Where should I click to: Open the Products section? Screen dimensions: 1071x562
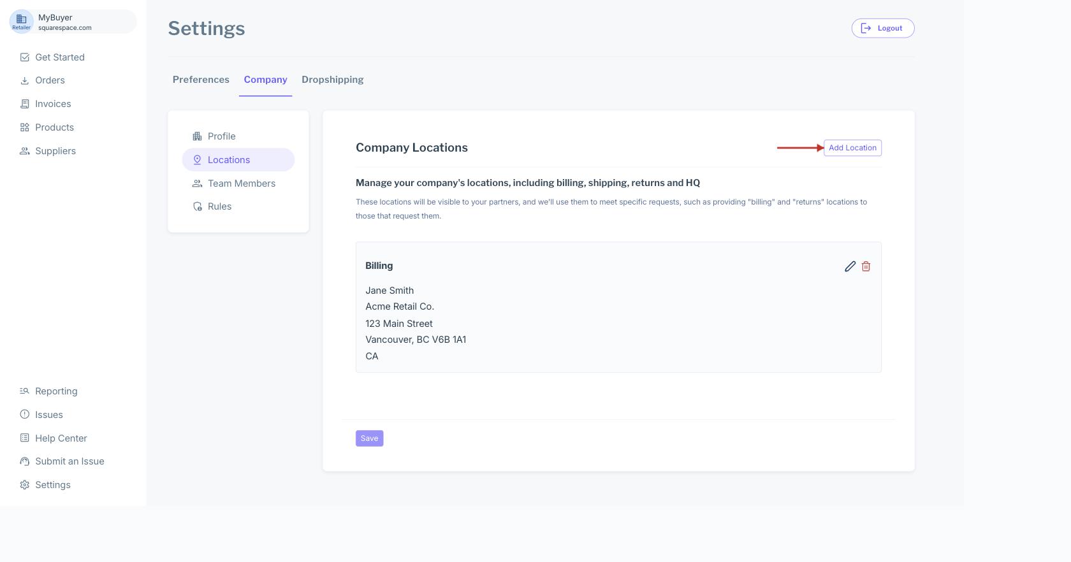pyautogui.click(x=54, y=127)
